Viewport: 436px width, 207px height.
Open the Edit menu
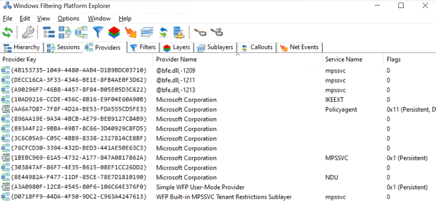25,19
